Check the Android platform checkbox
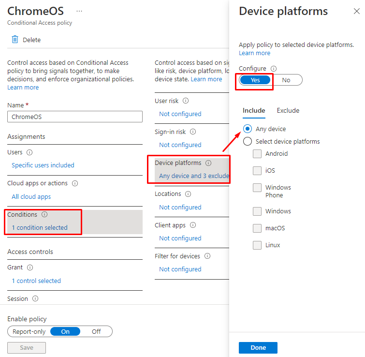Image resolution: width=365 pixels, height=357 pixels. click(x=257, y=154)
